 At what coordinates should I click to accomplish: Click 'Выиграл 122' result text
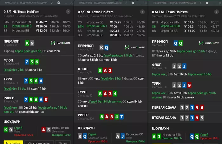61,135
